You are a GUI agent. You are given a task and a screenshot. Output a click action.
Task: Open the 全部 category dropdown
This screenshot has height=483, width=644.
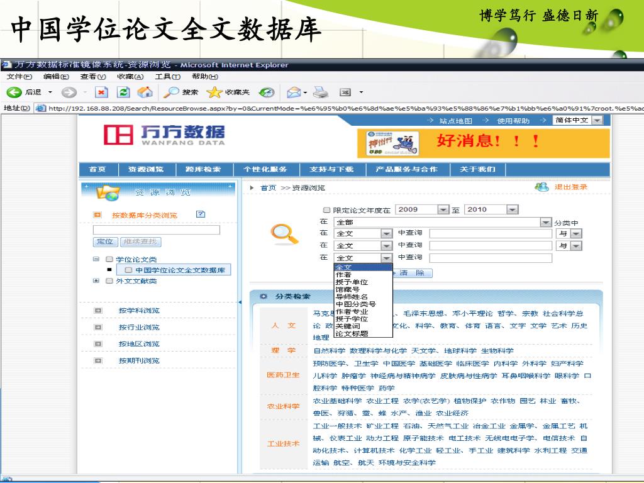[x=545, y=222]
